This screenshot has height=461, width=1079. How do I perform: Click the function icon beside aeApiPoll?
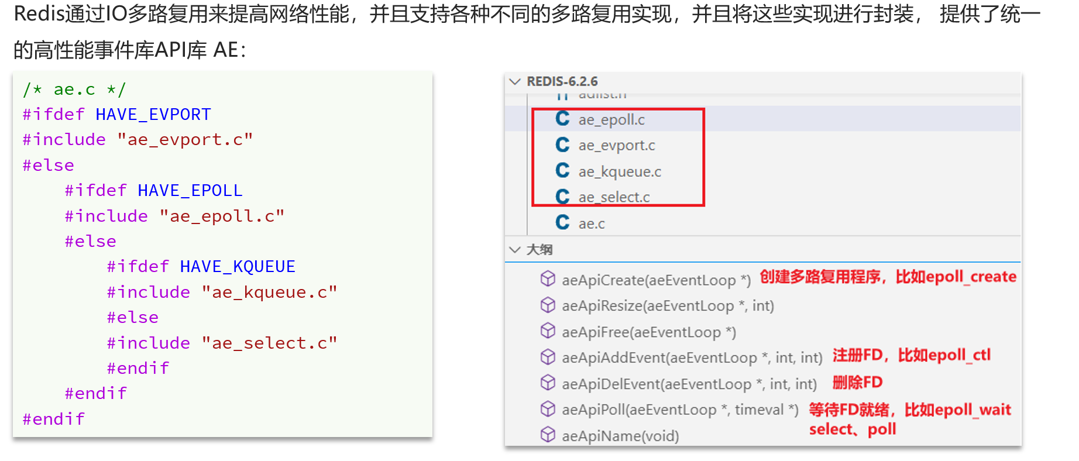tap(548, 409)
